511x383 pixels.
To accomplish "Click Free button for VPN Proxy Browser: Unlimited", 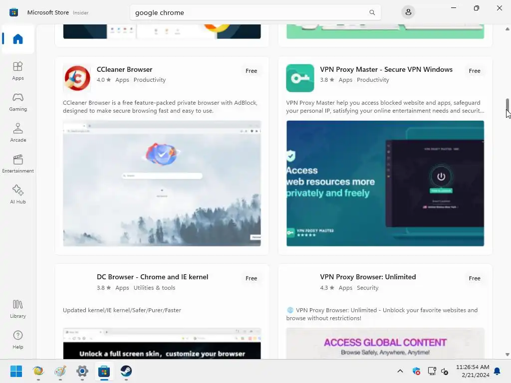I will [475, 278].
